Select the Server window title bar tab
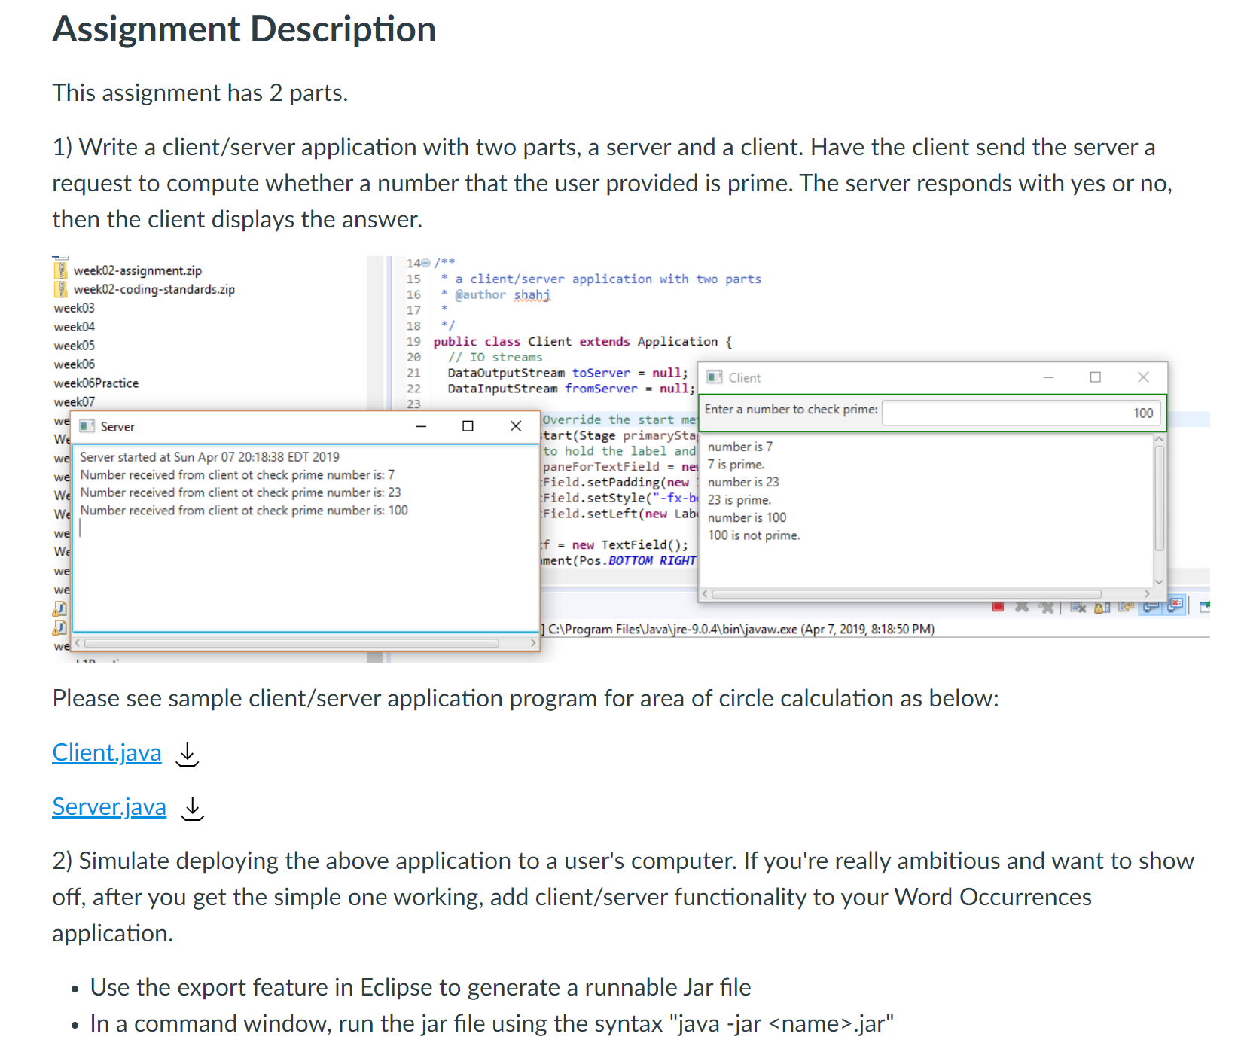 (117, 426)
